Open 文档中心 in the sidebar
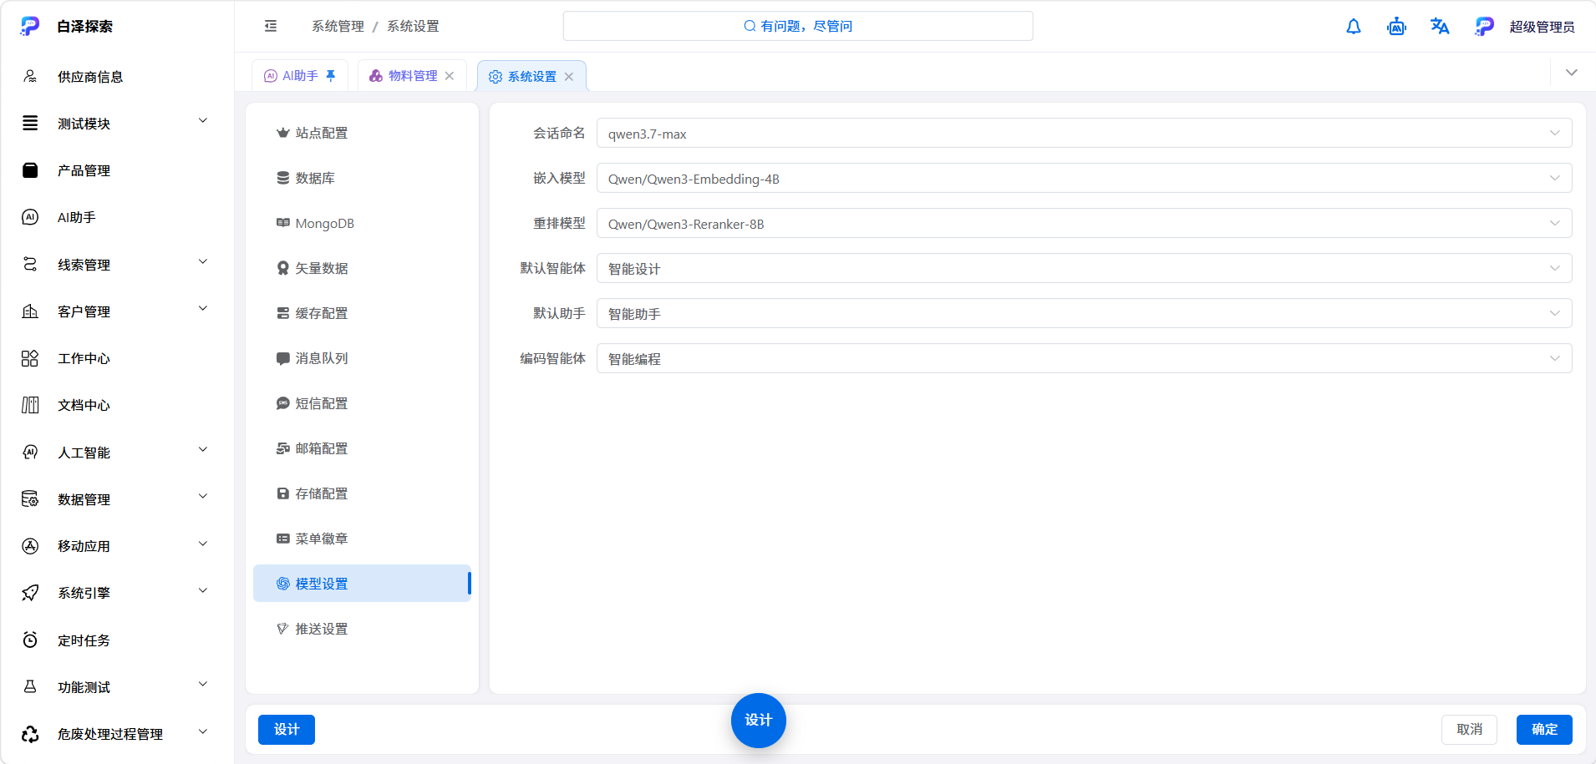The width and height of the screenshot is (1596, 764). 117,405
